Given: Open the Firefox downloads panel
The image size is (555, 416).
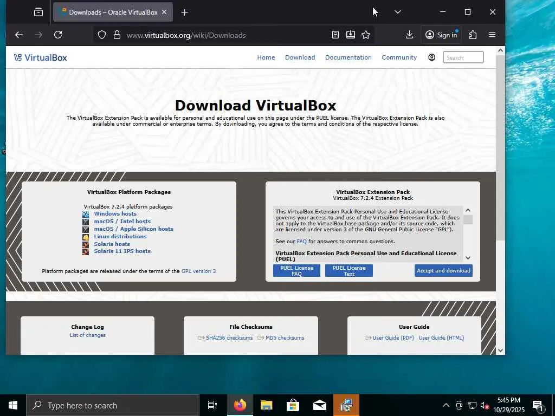Looking at the screenshot, I should pyautogui.click(x=409, y=35).
